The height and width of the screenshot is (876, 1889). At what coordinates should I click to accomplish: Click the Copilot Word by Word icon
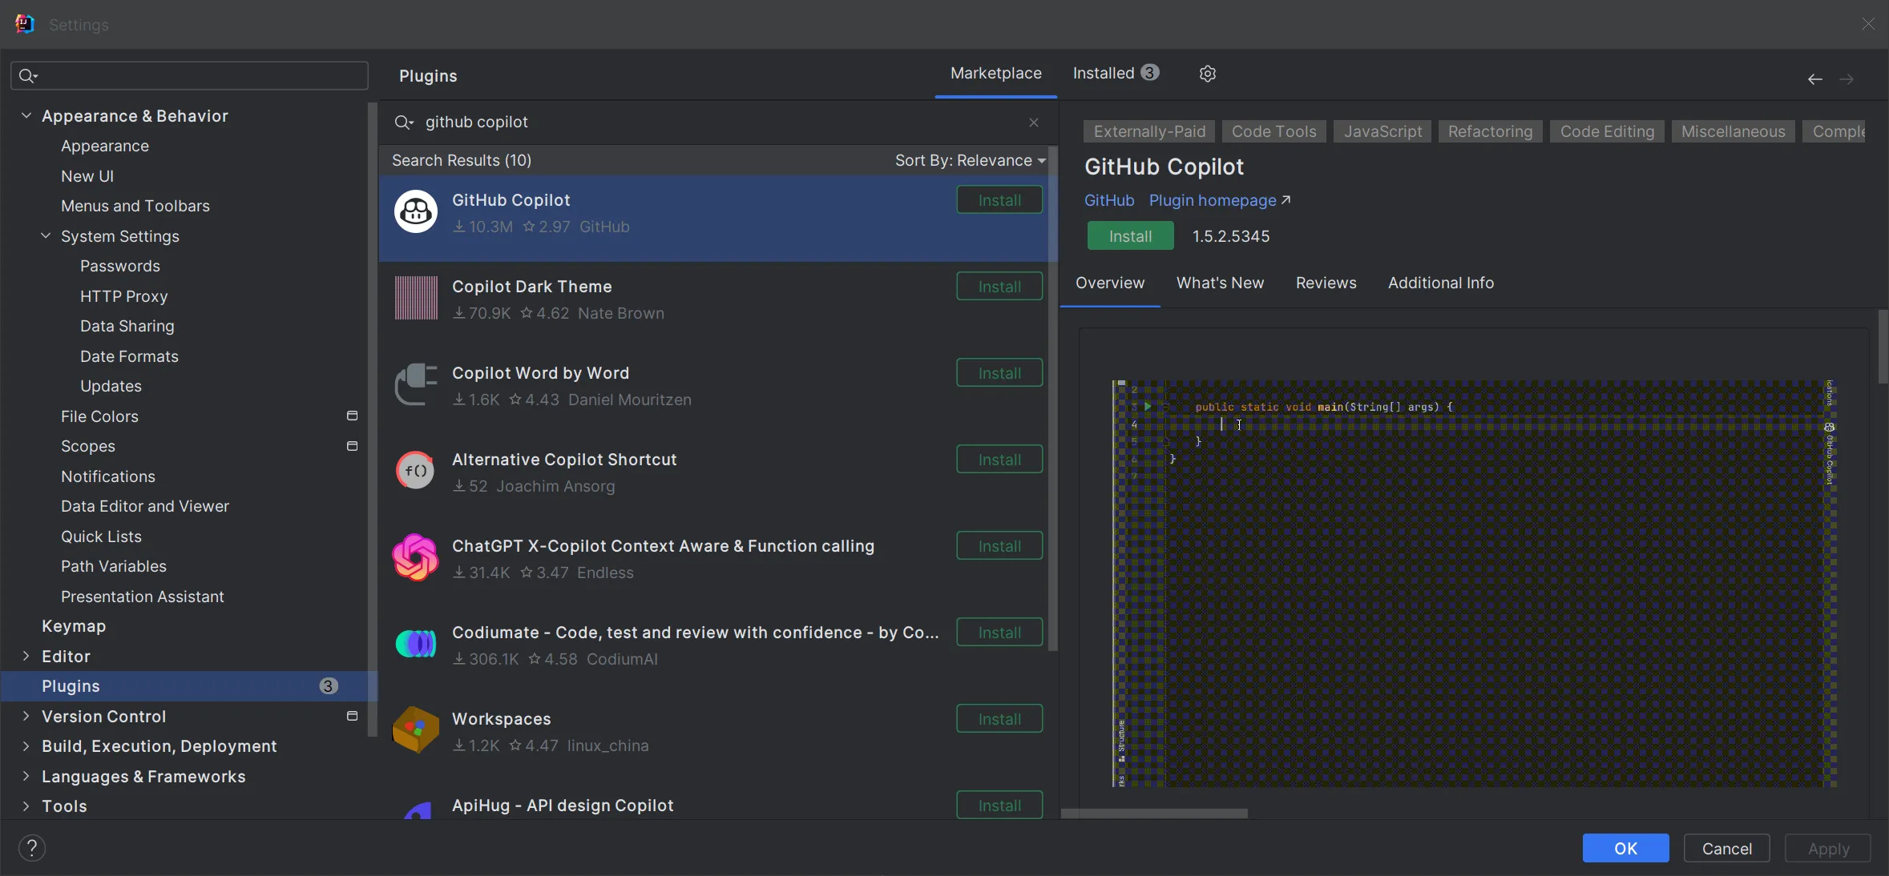[416, 384]
